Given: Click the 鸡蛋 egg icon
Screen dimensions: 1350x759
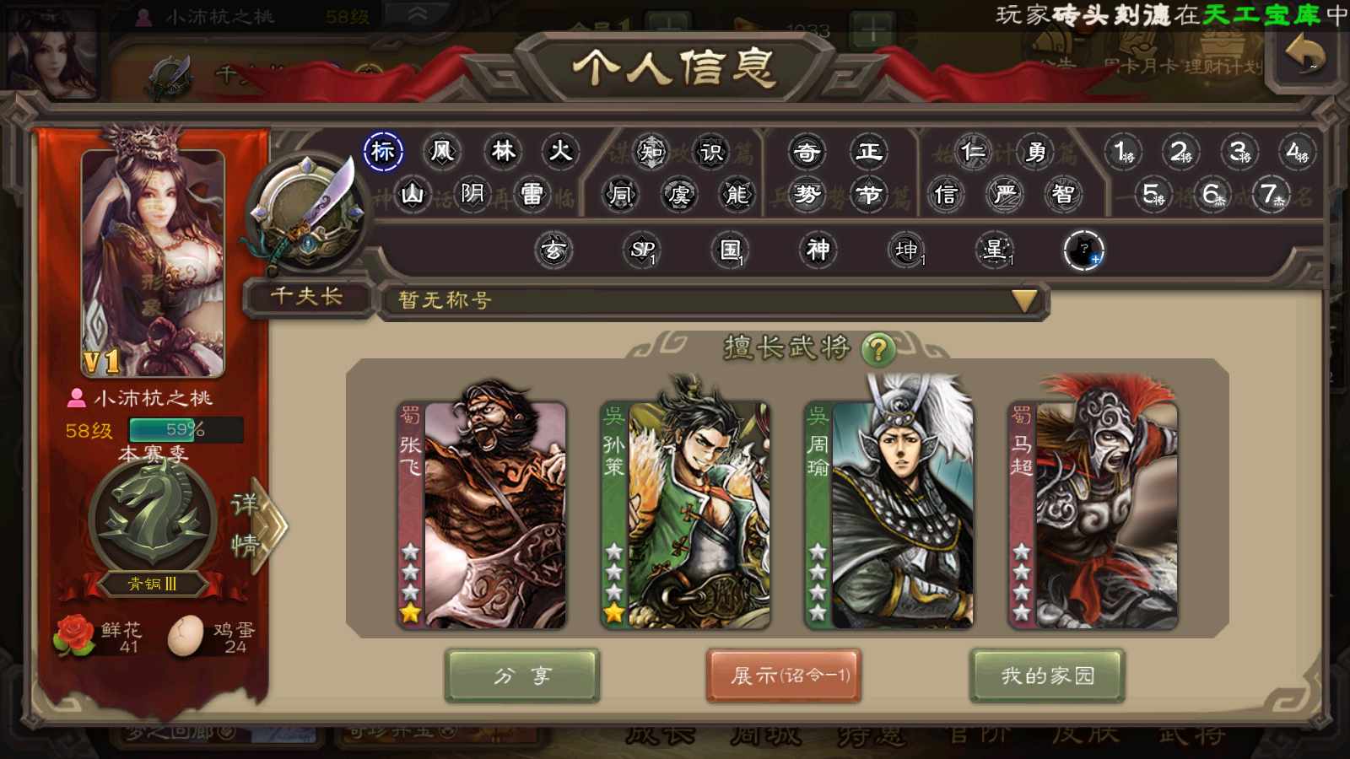Looking at the screenshot, I should click(186, 636).
